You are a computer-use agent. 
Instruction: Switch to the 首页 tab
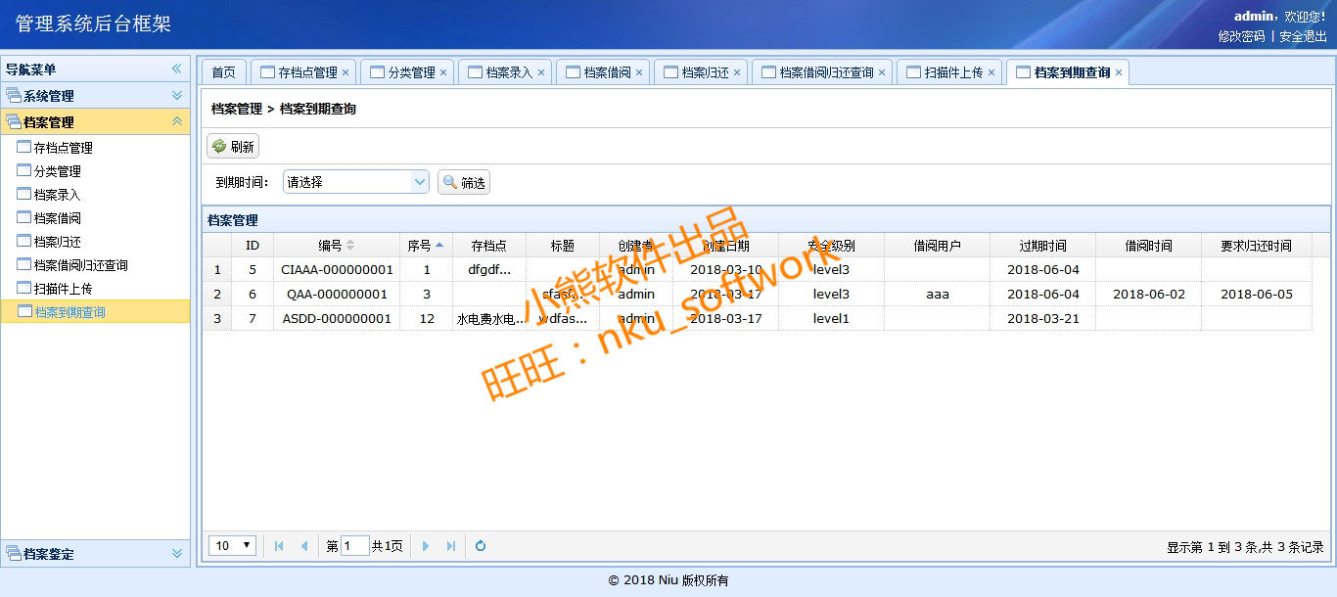(x=224, y=72)
